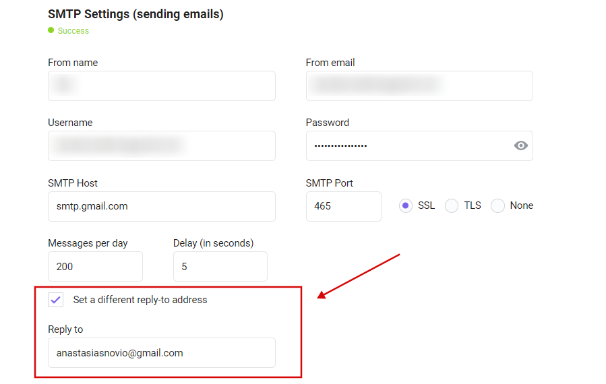The width and height of the screenshot is (606, 384).
Task: Click the green Success status dot
Action: click(51, 30)
